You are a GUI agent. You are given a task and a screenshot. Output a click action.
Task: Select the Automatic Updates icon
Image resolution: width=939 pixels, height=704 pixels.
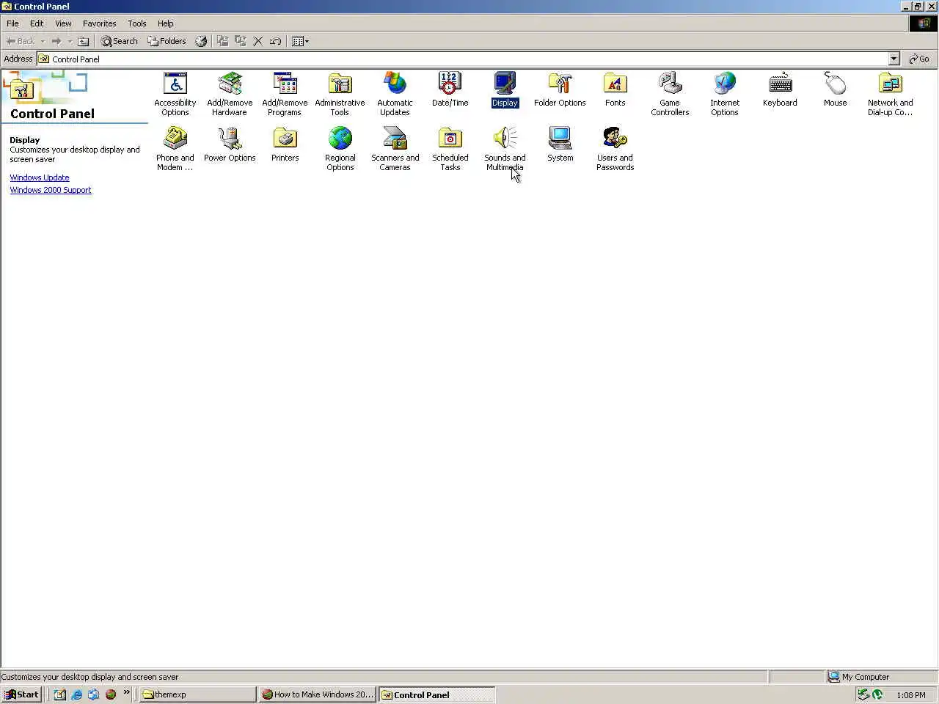(x=395, y=94)
